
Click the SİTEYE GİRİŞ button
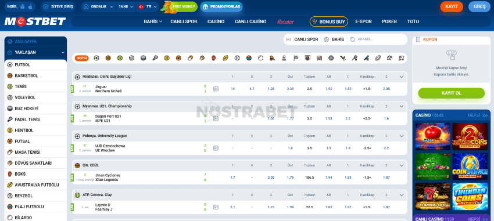58,6
